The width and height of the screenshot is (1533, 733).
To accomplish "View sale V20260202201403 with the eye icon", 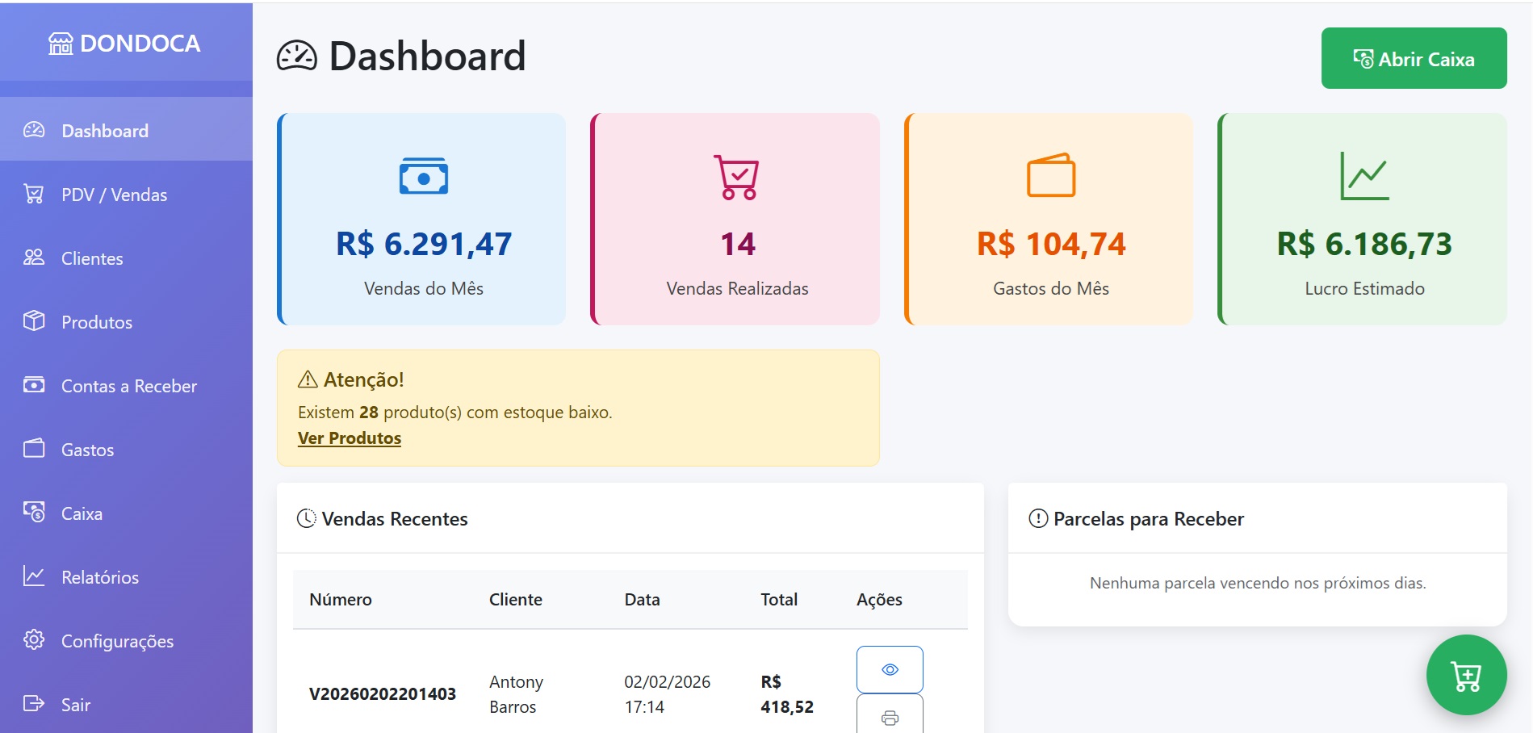I will (x=890, y=669).
